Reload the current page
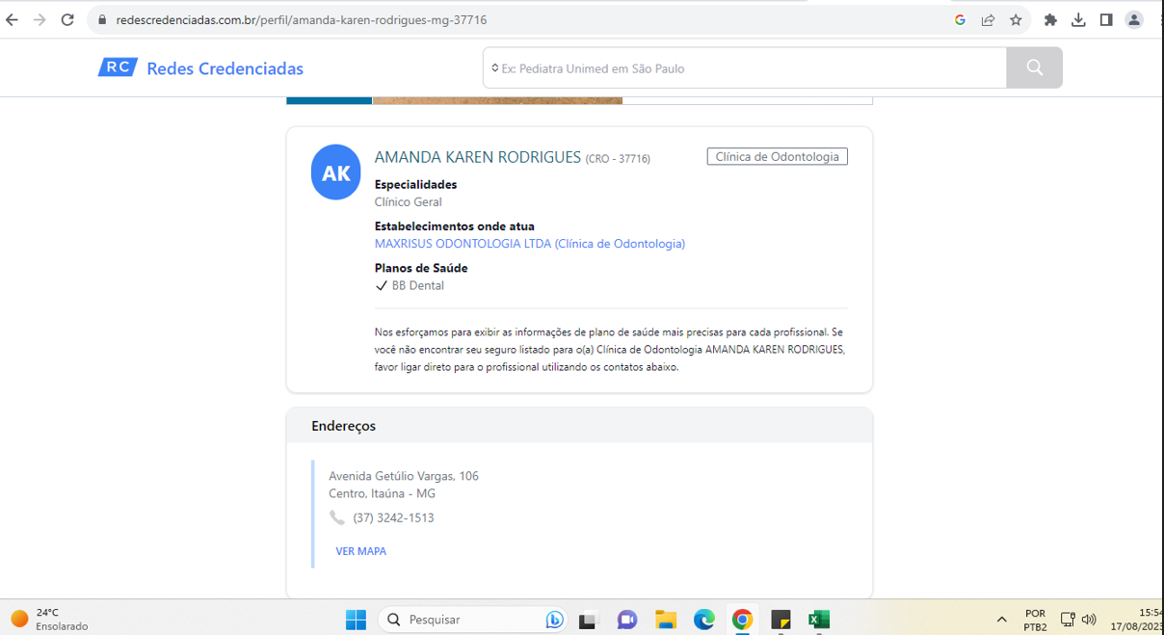Viewport: 1164px width, 635px height. point(67,19)
